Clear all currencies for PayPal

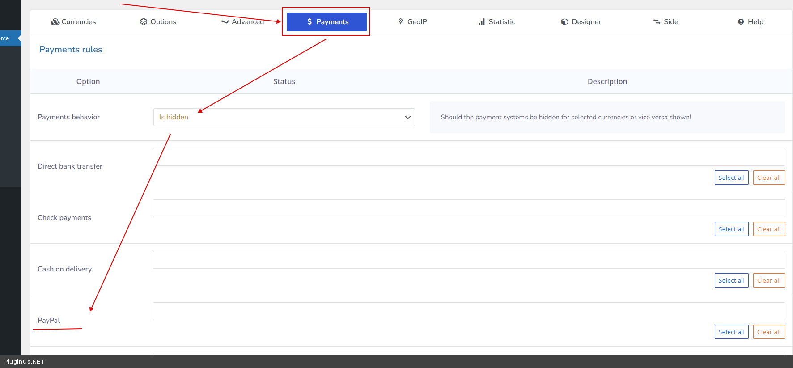[768, 332]
